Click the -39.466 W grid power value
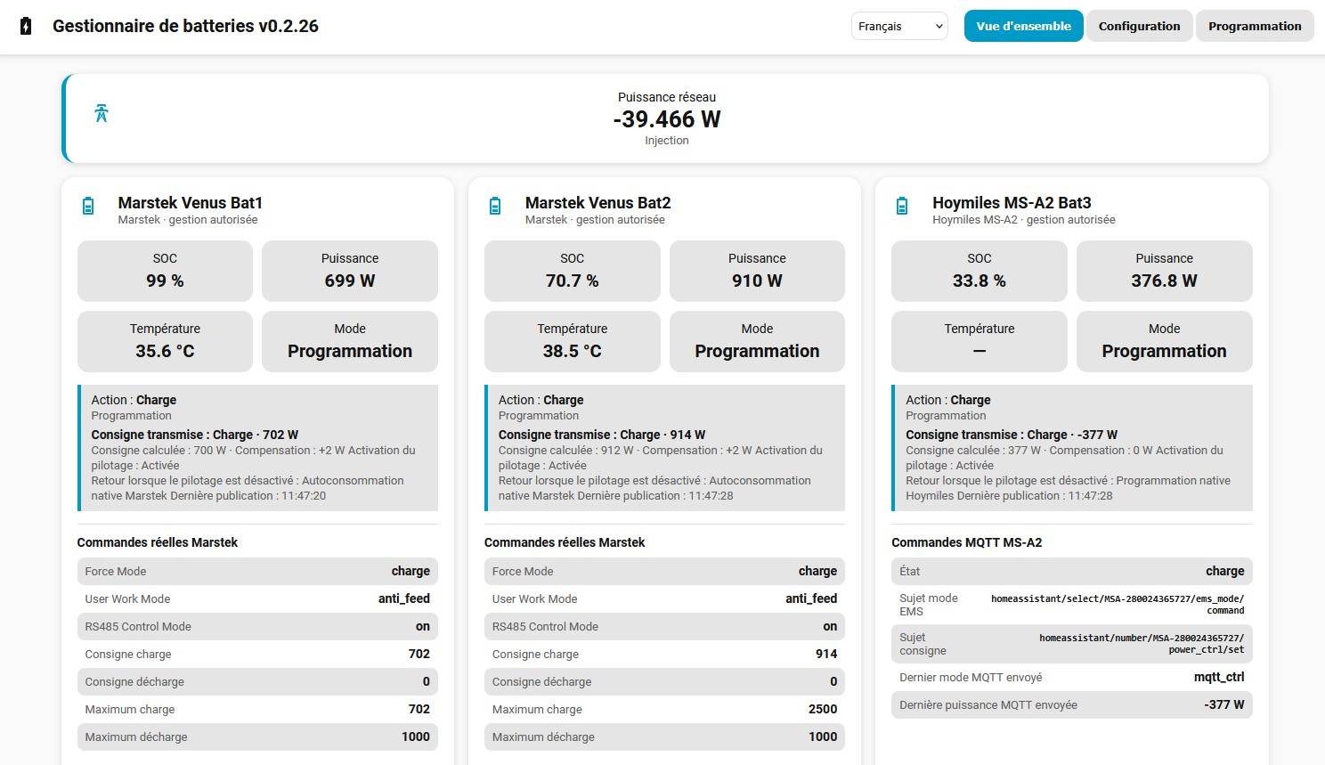Screen dimensions: 1325x765 coord(667,119)
